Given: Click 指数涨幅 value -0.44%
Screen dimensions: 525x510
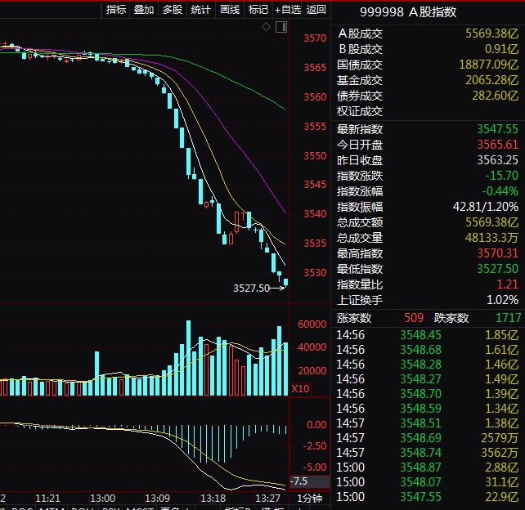Looking at the screenshot, I should pyautogui.click(x=500, y=191).
